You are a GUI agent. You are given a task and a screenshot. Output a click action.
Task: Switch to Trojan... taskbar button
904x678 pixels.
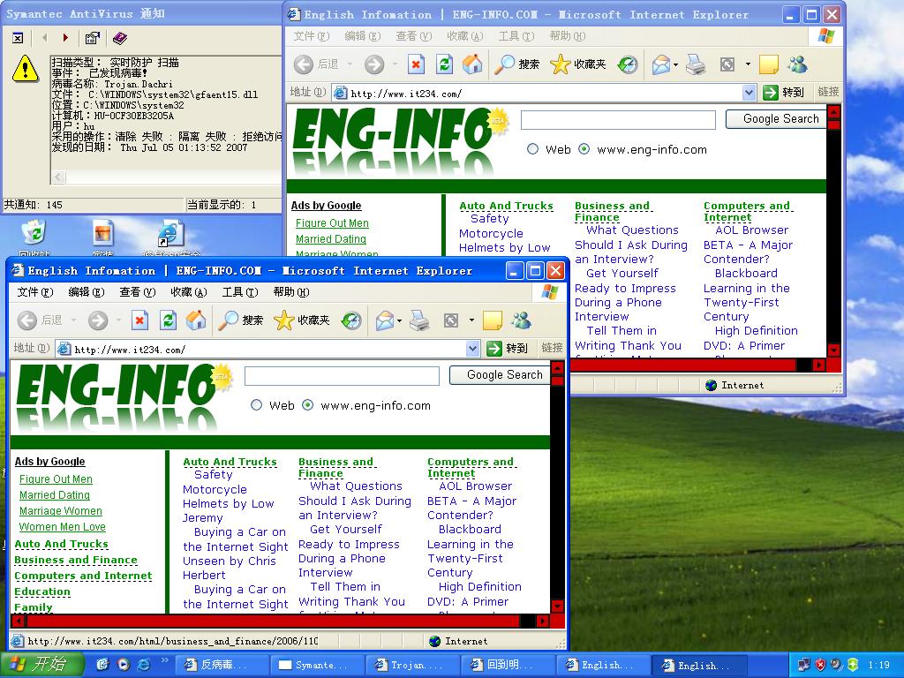411,666
